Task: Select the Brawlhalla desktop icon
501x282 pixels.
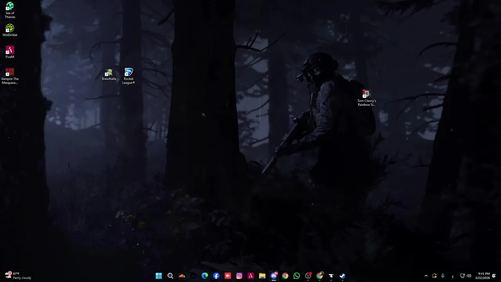Action: [109, 74]
